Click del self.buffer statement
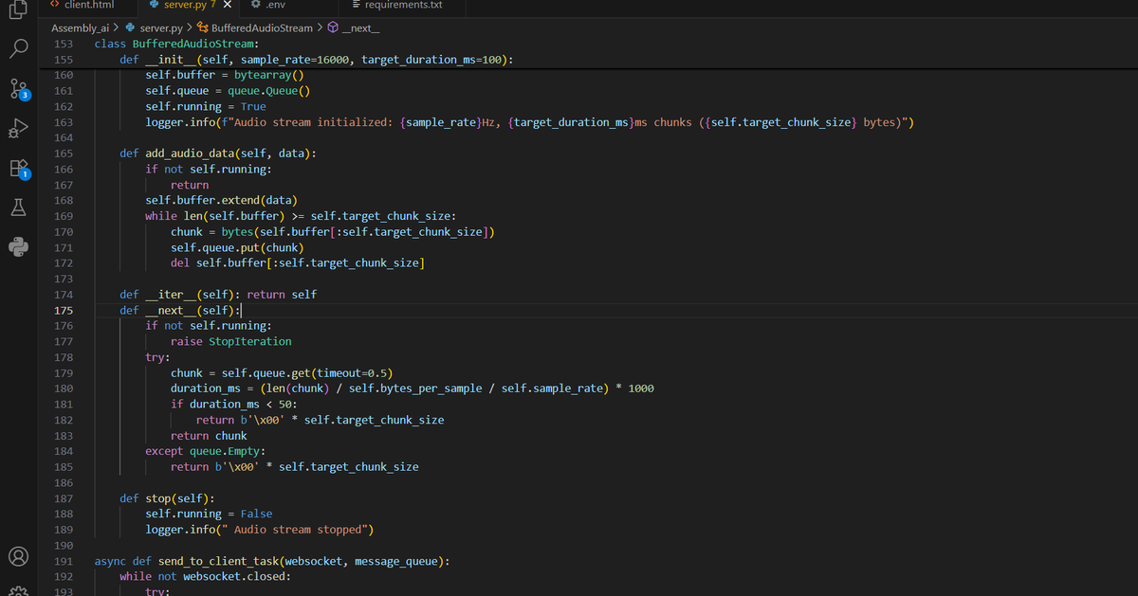The image size is (1138, 596). pyautogui.click(x=297, y=262)
